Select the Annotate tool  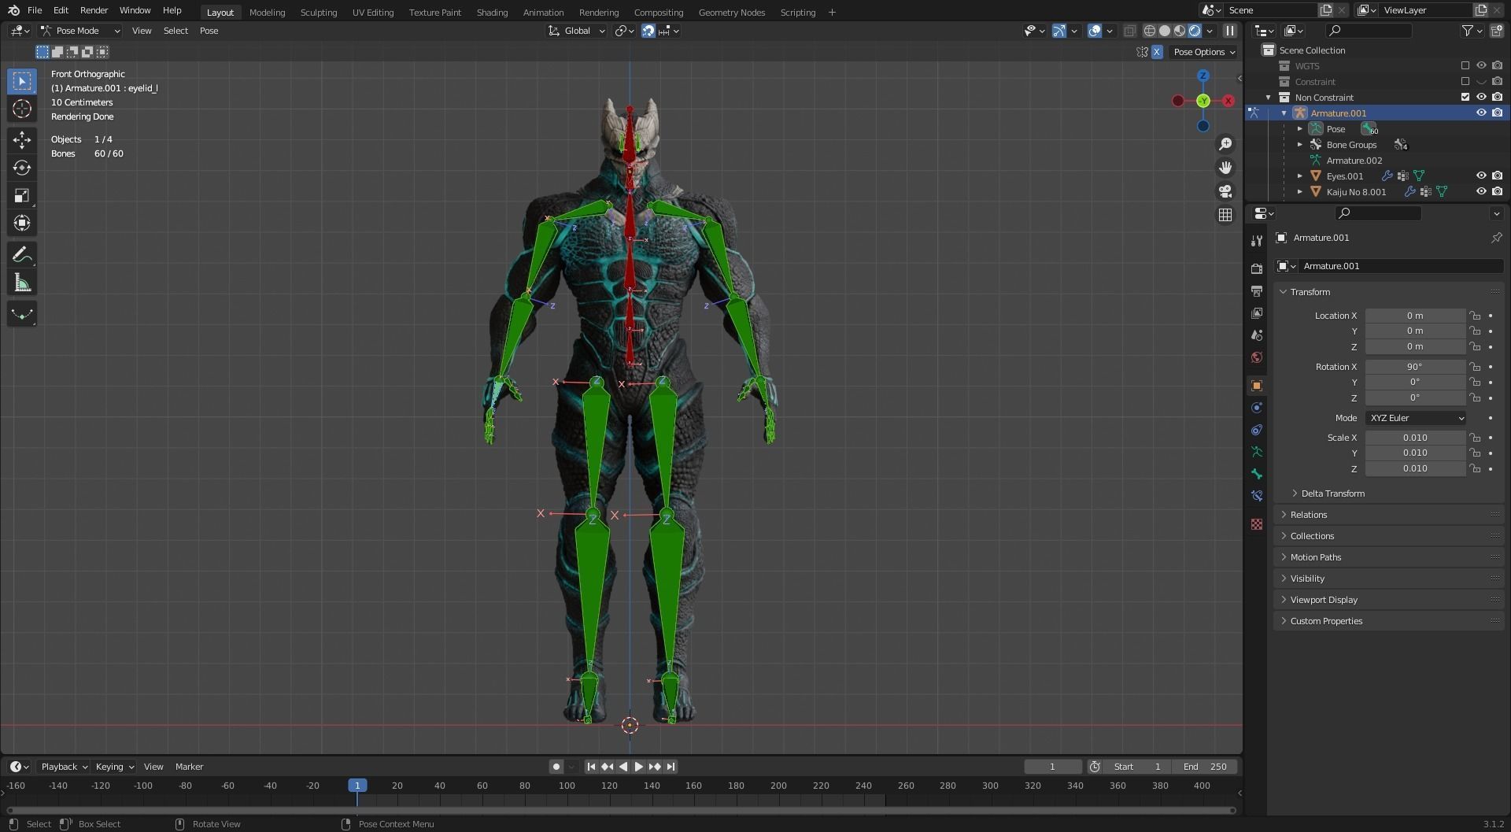click(22, 255)
